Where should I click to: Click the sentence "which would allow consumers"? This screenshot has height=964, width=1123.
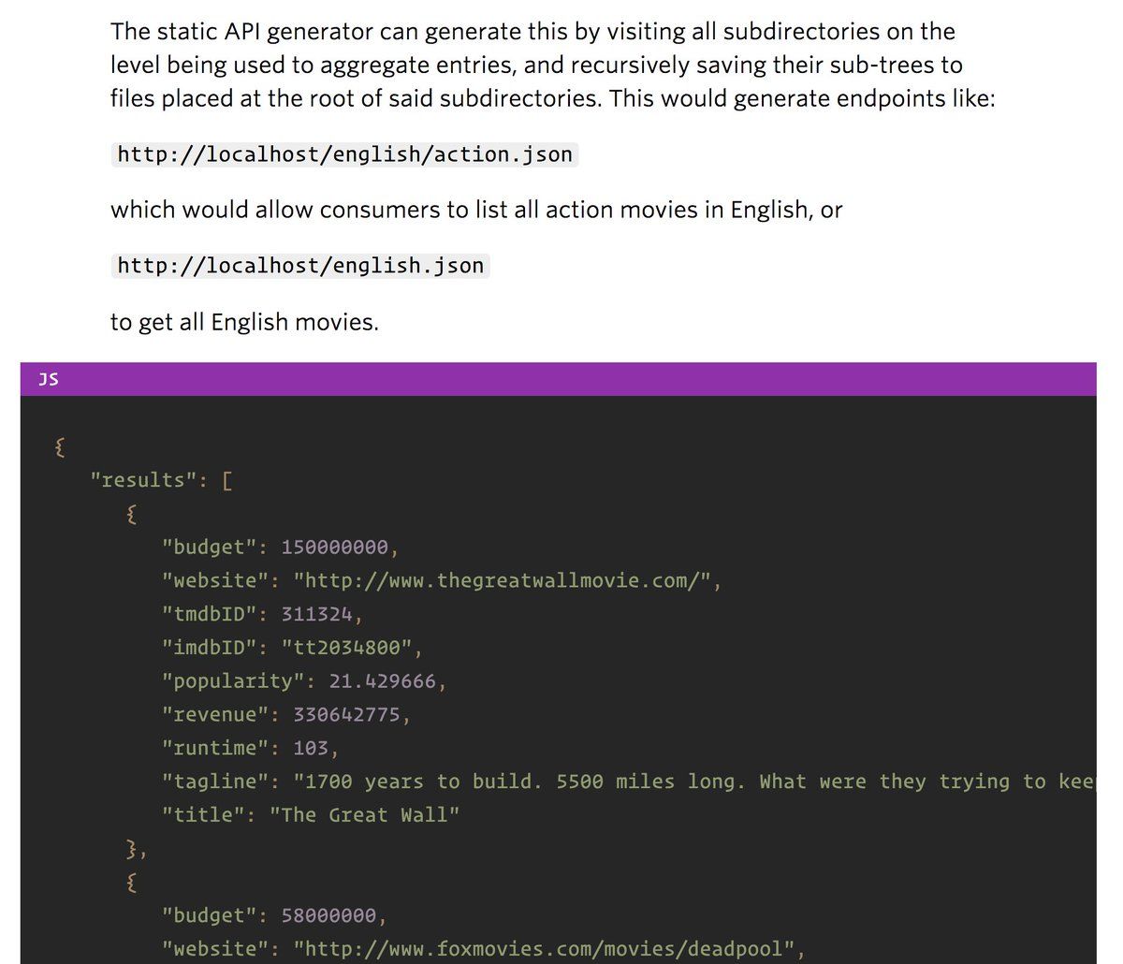click(x=476, y=210)
